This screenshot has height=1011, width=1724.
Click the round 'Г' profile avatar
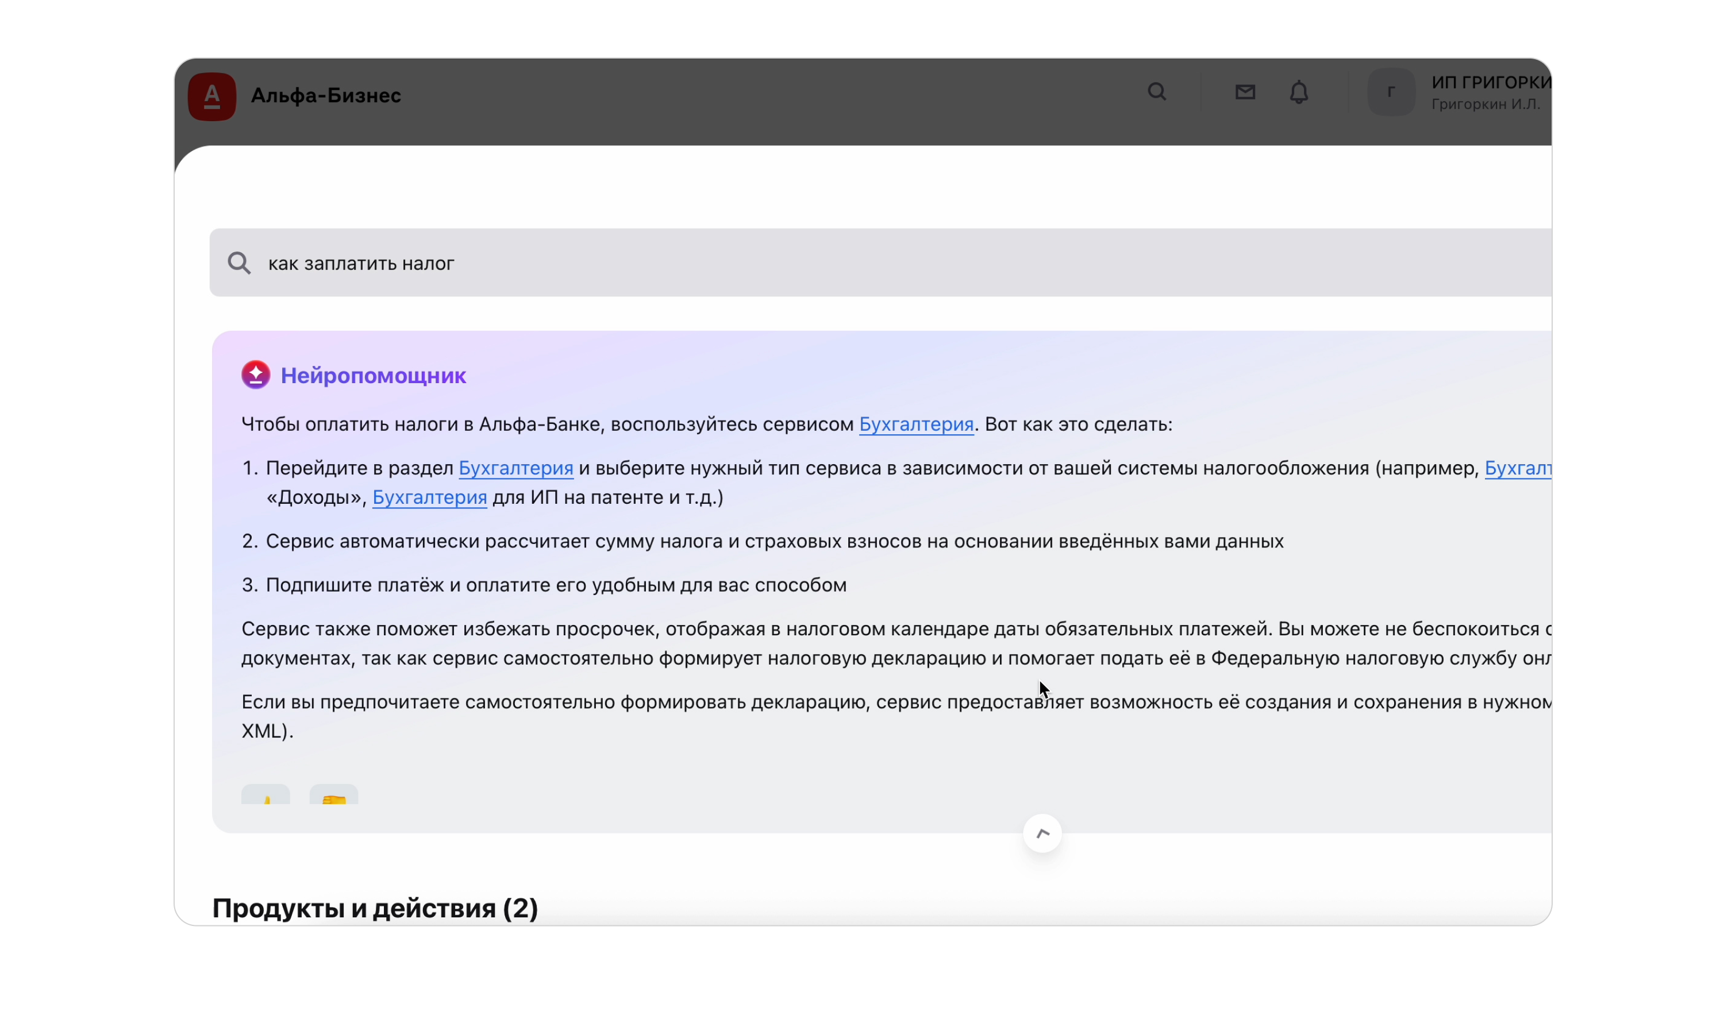[1391, 92]
